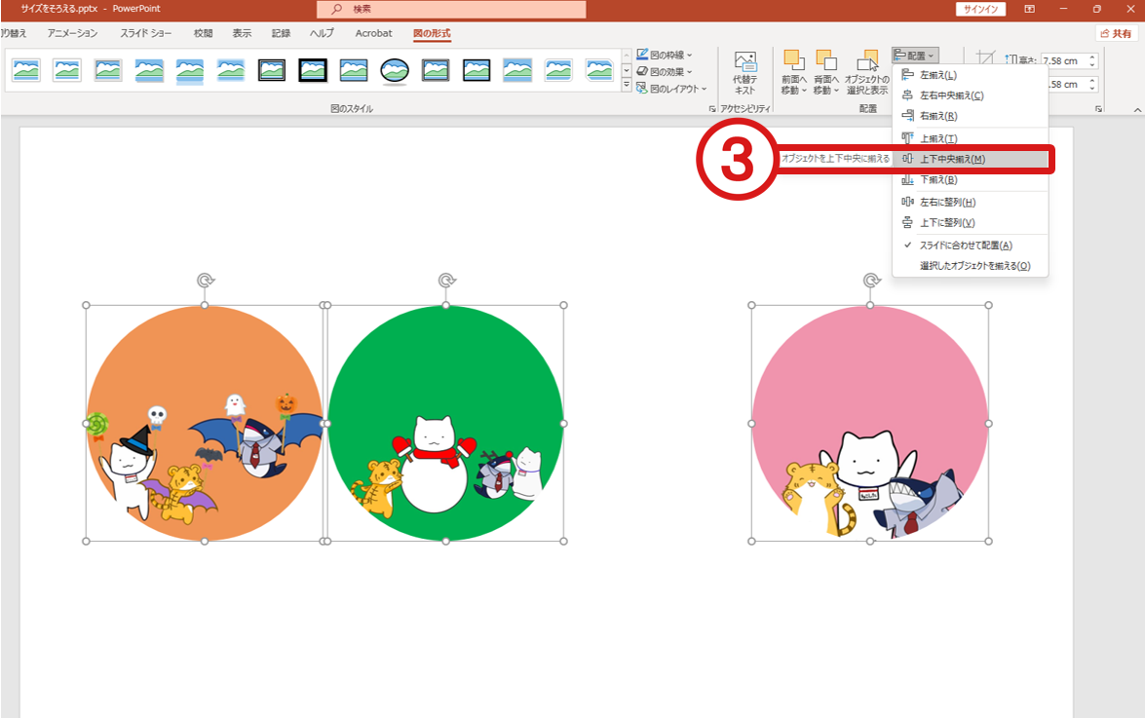Apply the thin black frame picture style

tap(272, 70)
